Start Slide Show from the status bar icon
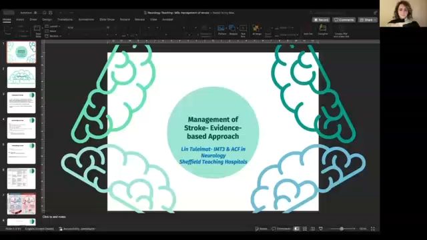The height and width of the screenshot is (240, 427). pos(321,229)
